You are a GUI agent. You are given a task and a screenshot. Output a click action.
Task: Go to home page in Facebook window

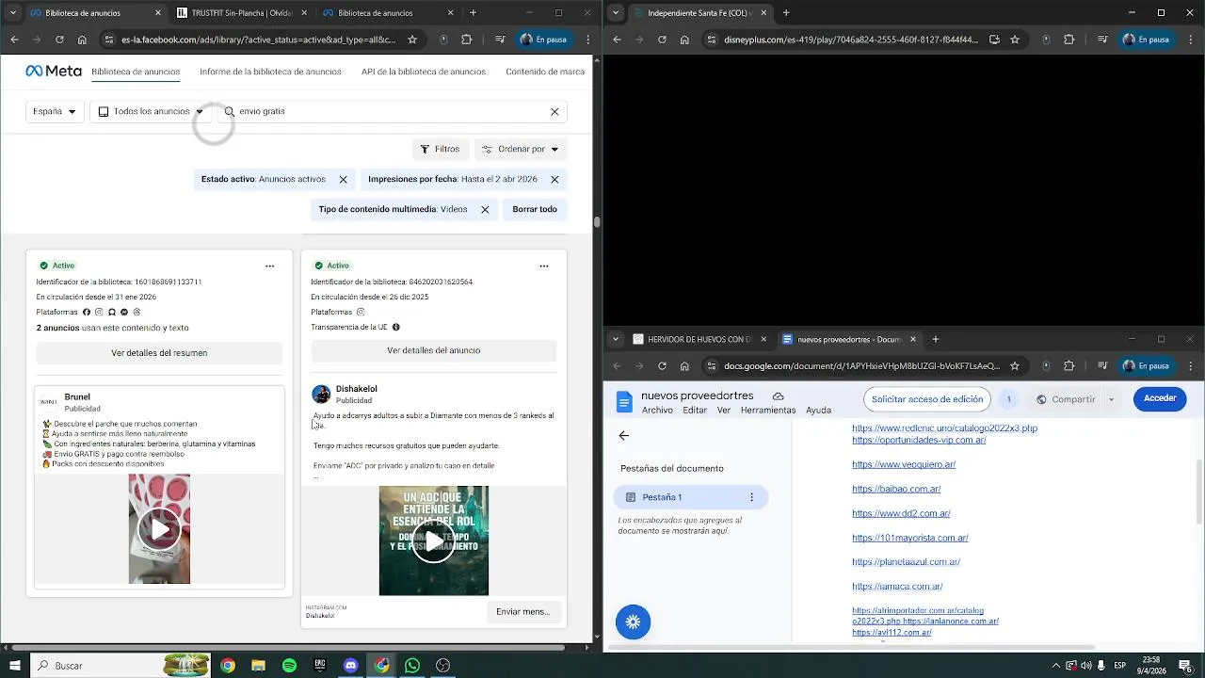pos(82,40)
